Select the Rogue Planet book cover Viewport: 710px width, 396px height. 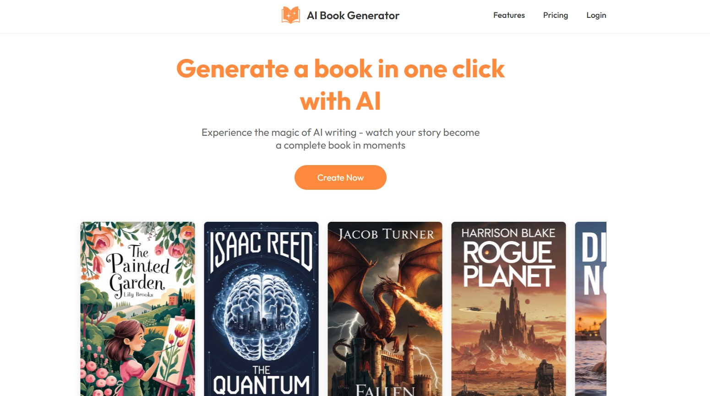click(x=508, y=309)
